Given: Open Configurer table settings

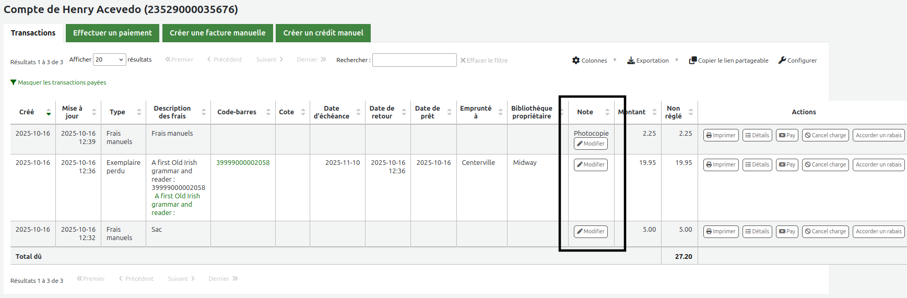Looking at the screenshot, I should tap(797, 61).
